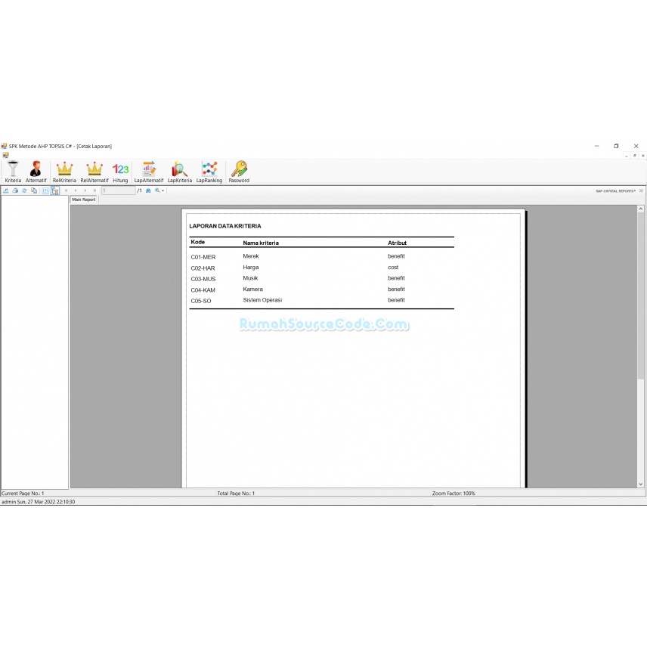647x647 pixels.
Task: Go to first page arrow
Action: tap(66, 190)
